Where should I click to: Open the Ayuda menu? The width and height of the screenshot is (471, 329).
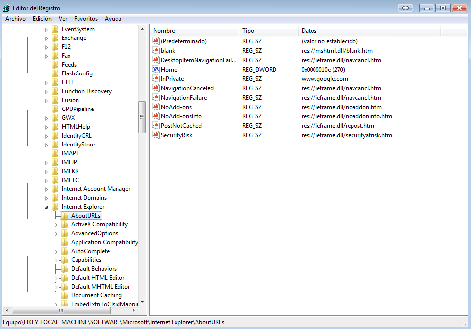pyautogui.click(x=113, y=19)
